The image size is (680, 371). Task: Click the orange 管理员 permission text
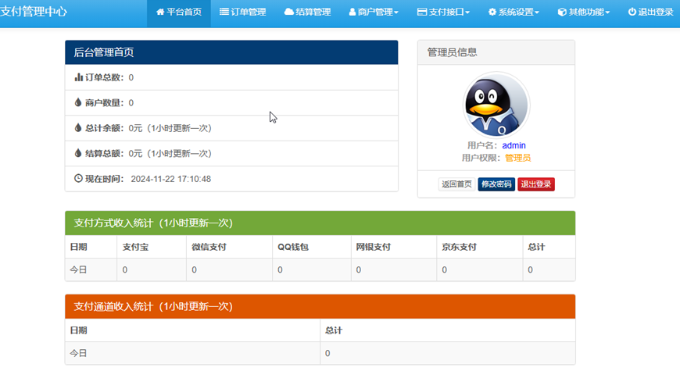click(x=517, y=158)
